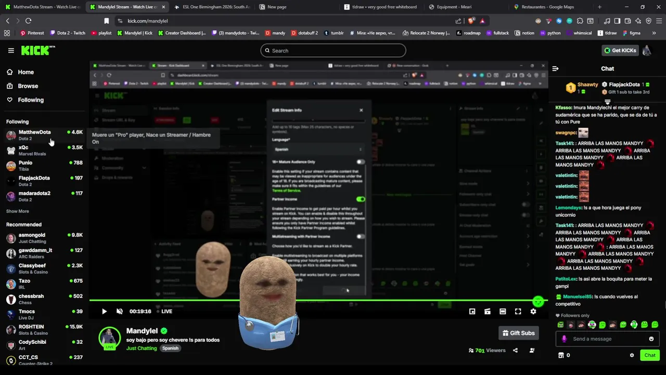Open the user avatar menu
Viewport: 666px width, 375px height.
[647, 51]
